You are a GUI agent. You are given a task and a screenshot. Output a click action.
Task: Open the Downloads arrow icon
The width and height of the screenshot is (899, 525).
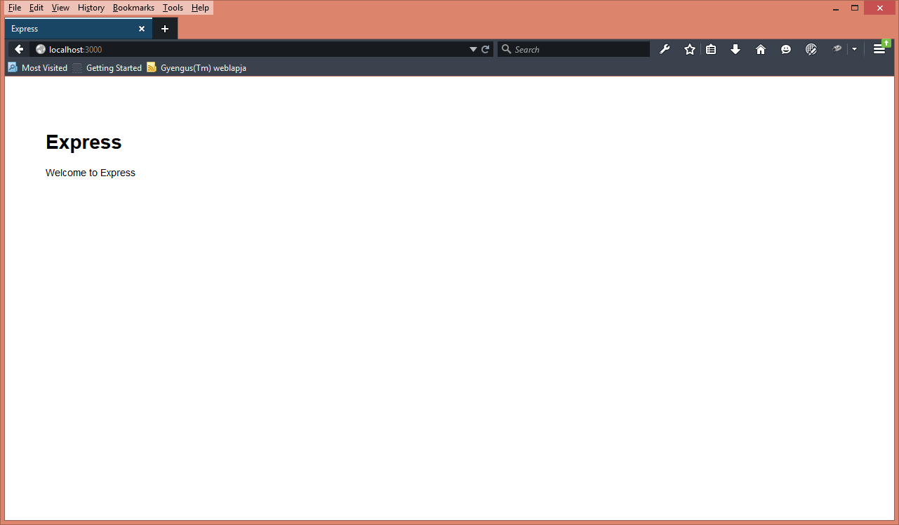735,49
